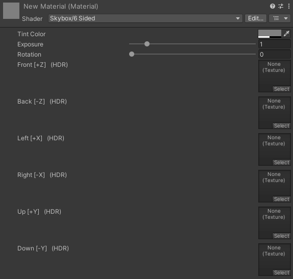Click the Down [-Y] (HDR) label
Viewport: 293px width, 279px height.
(43, 248)
